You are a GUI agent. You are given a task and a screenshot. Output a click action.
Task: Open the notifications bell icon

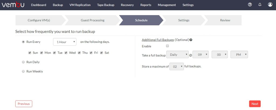click(x=260, y=5)
